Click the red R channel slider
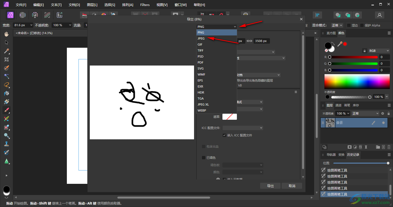 [x=353, y=57]
